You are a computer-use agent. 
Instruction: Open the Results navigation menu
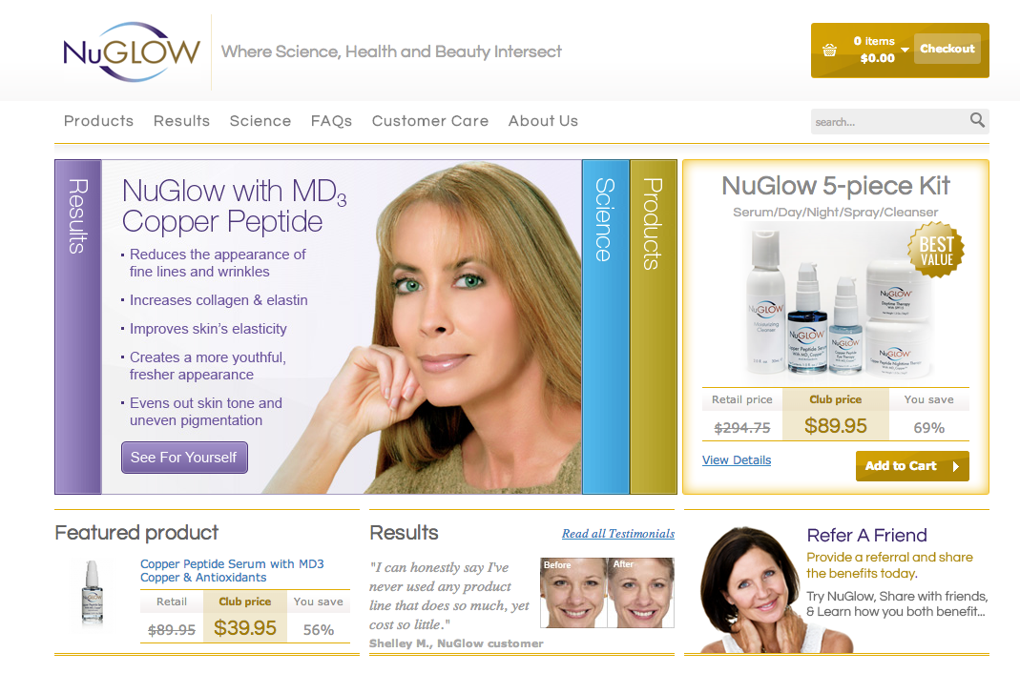(x=181, y=121)
